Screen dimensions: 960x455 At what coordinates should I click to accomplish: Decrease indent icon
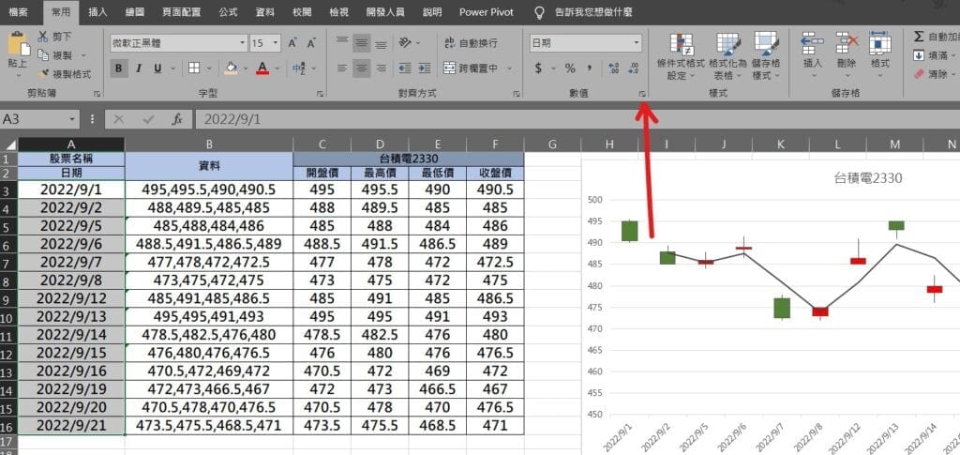click(405, 68)
